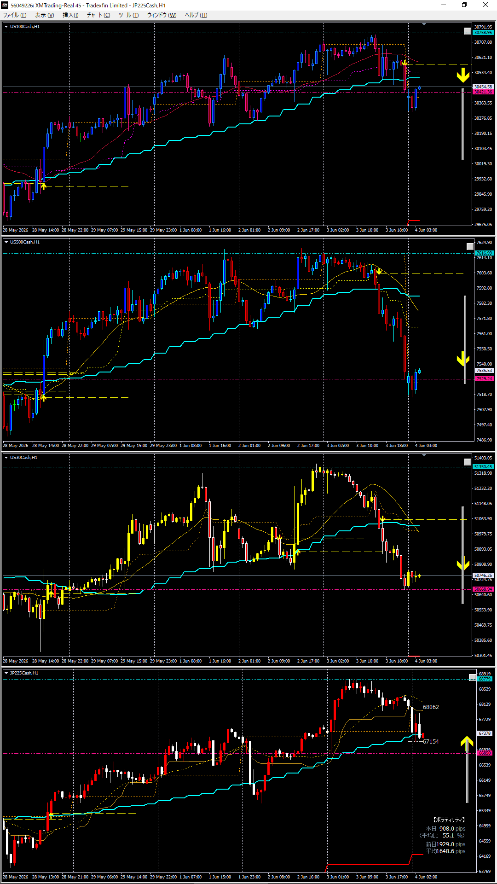
Task: Click the XM application icon in the title bar
Action: [5, 5]
